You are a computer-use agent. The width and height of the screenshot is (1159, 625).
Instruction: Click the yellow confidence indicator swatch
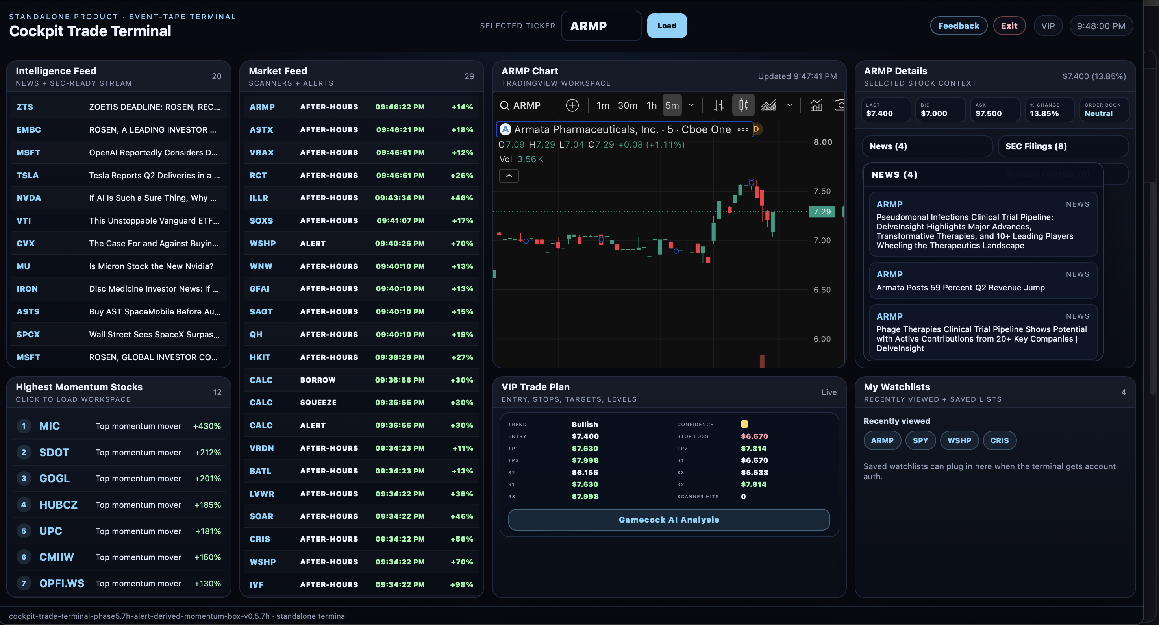click(x=744, y=424)
